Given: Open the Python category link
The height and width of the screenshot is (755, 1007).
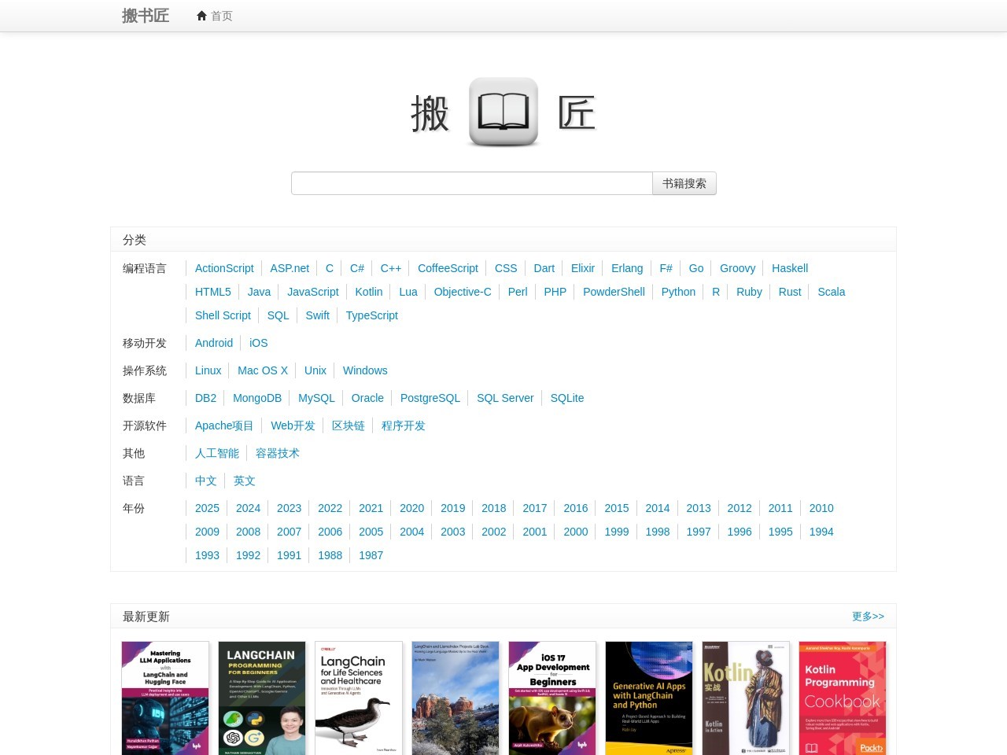Looking at the screenshot, I should [x=678, y=292].
